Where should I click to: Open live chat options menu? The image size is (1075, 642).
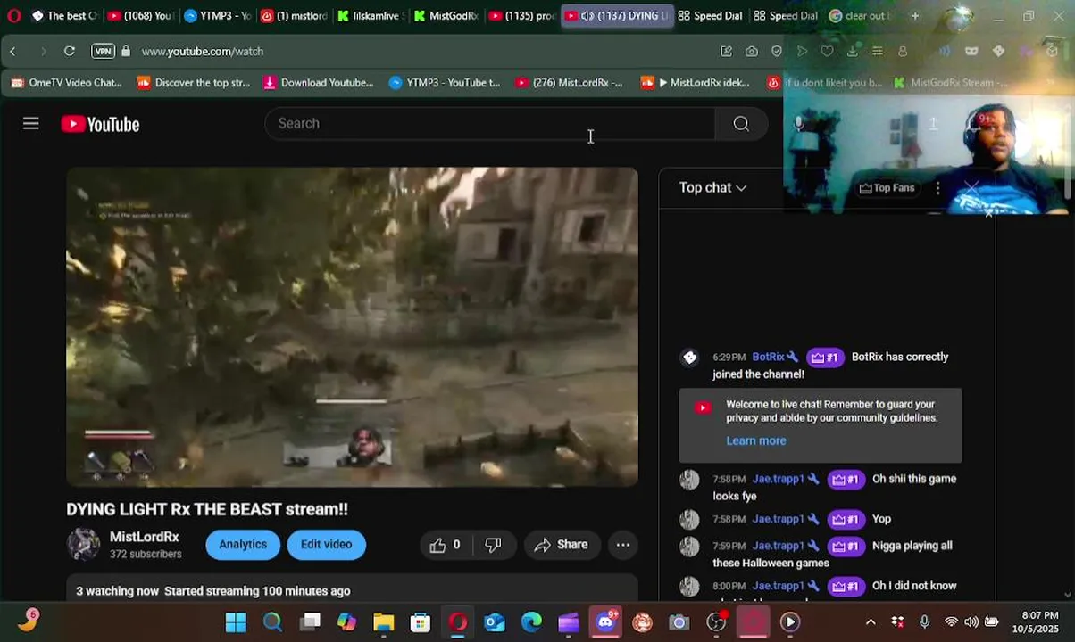coord(937,188)
